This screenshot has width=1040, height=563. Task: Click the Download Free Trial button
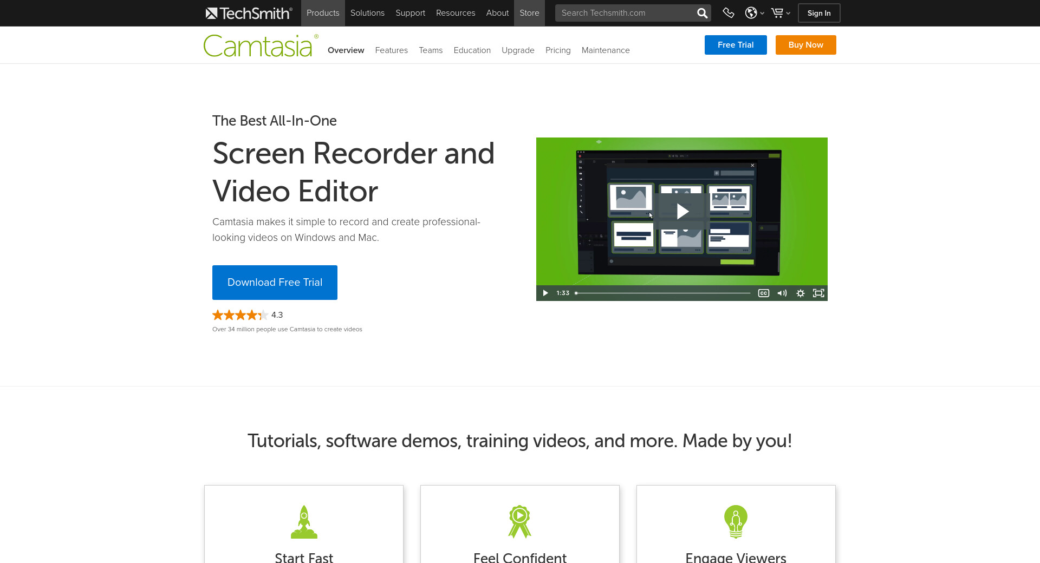pyautogui.click(x=275, y=283)
